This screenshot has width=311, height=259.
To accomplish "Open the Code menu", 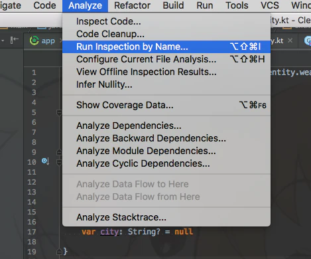I will pyautogui.click(x=44, y=5).
